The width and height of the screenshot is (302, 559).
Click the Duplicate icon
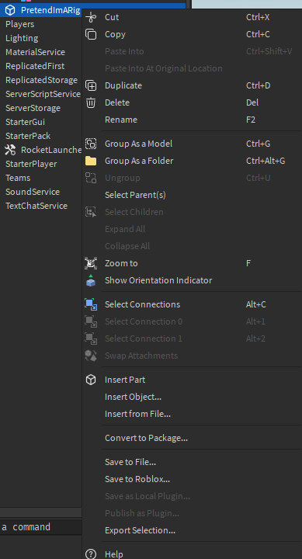click(x=91, y=85)
